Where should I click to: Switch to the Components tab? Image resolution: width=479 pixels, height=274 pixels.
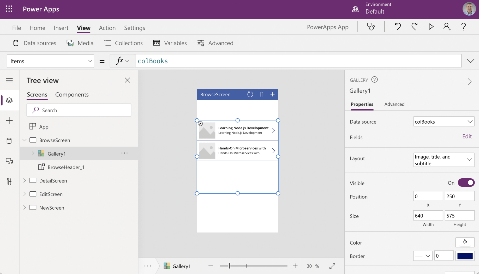(72, 95)
